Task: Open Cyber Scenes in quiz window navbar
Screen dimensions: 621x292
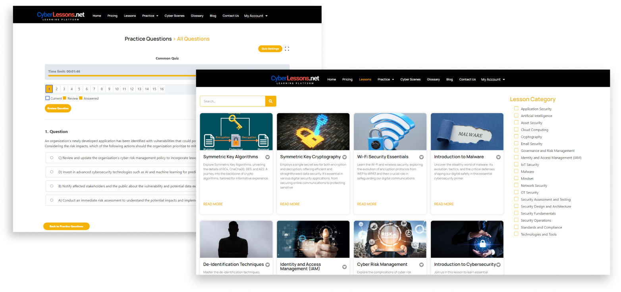Action: [175, 16]
